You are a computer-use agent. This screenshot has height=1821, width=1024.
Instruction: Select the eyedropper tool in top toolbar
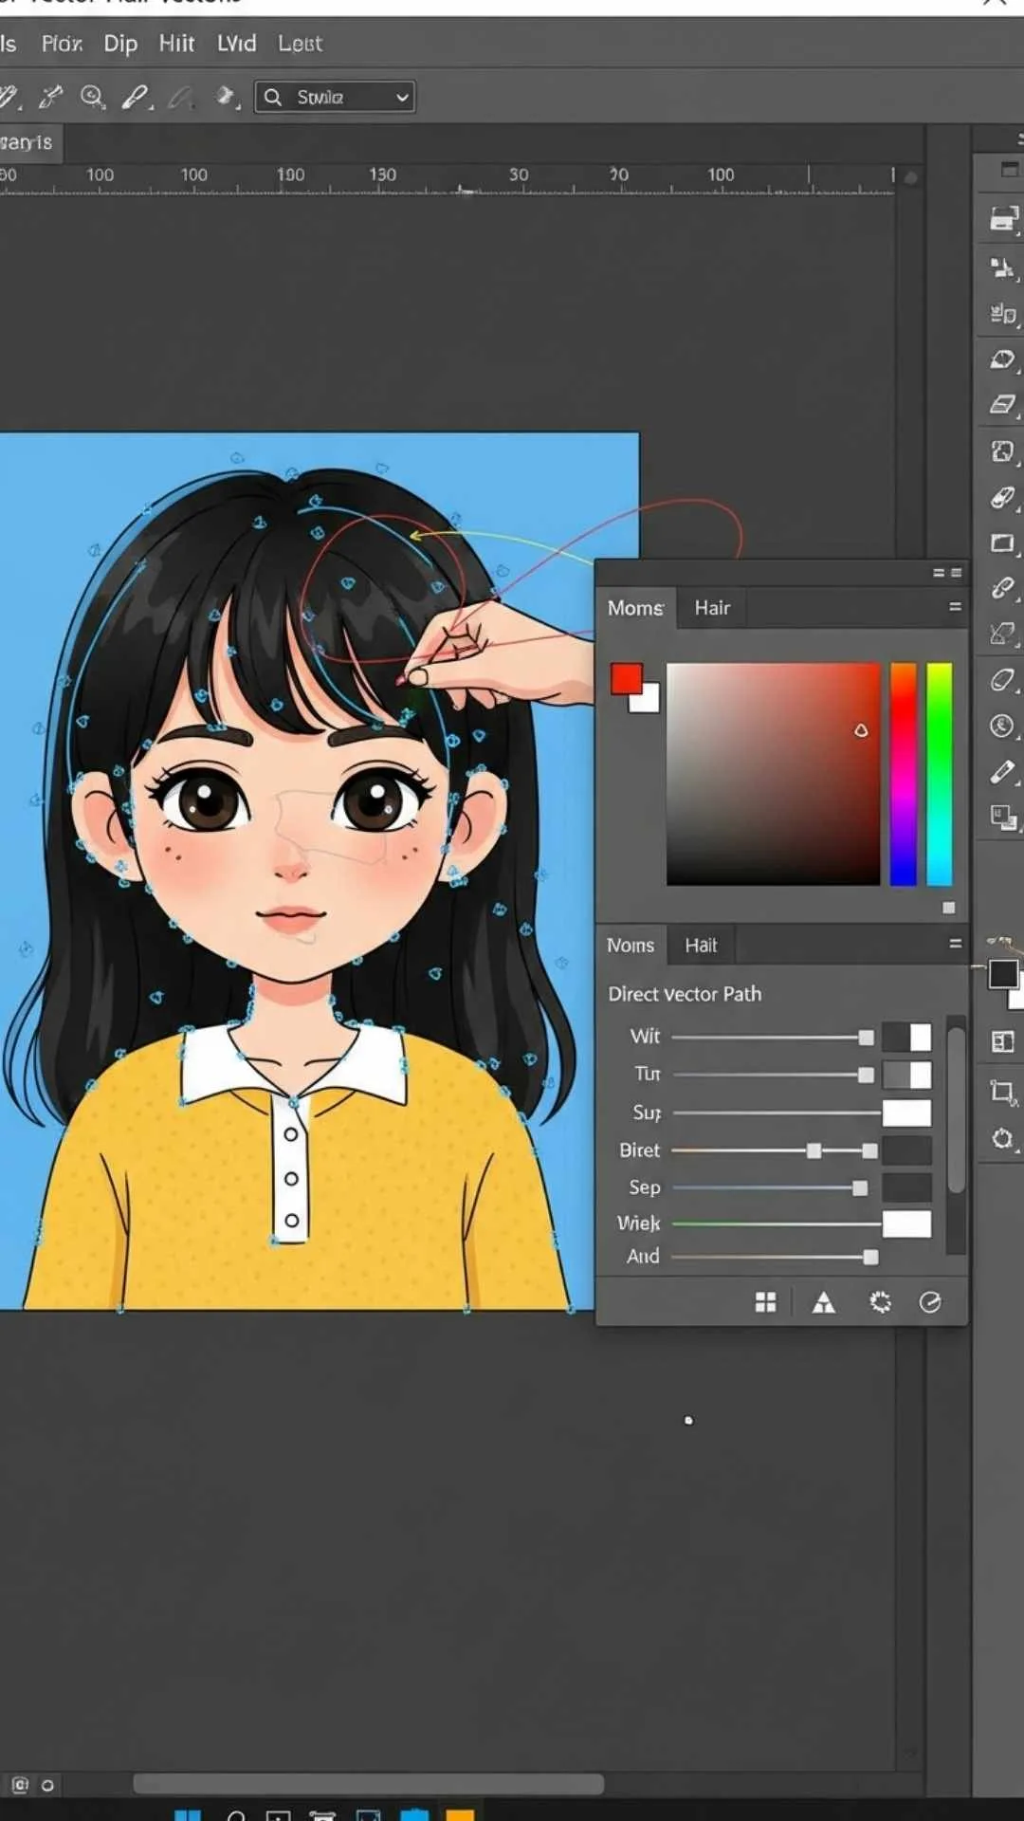point(50,97)
